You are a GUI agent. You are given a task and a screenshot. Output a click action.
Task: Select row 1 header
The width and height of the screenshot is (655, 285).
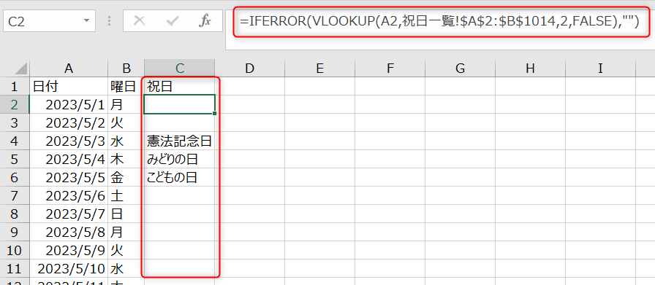(x=15, y=86)
